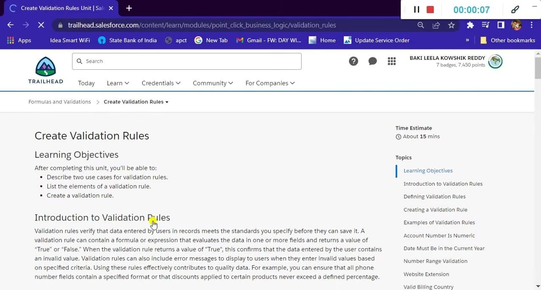Expand the For Companies menu
The width and height of the screenshot is (541, 290).
click(x=270, y=83)
